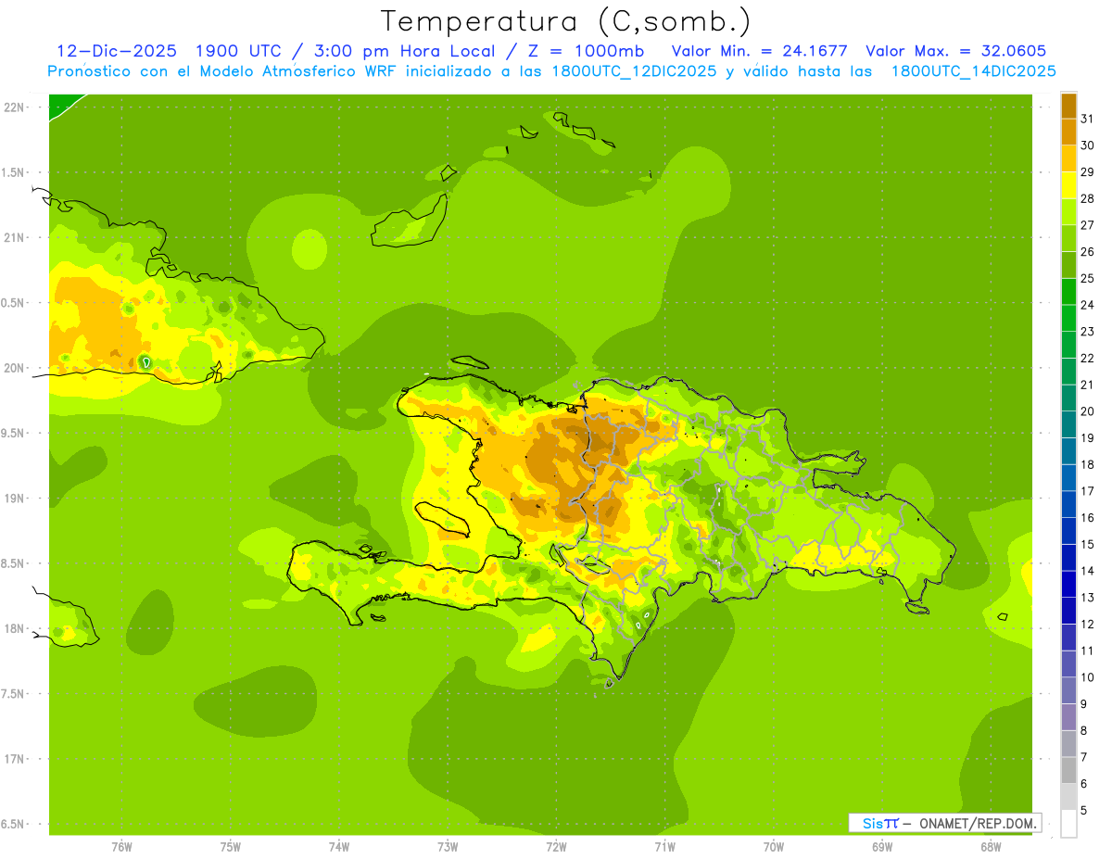Select the '12-Dic-2025' date text
This screenshot has height=859, width=1112.
116,51
